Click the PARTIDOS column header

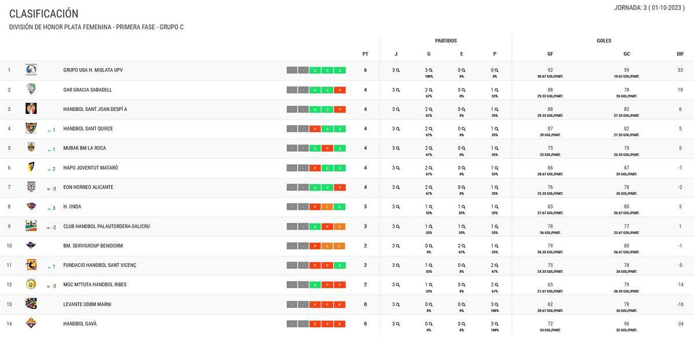[x=445, y=40]
